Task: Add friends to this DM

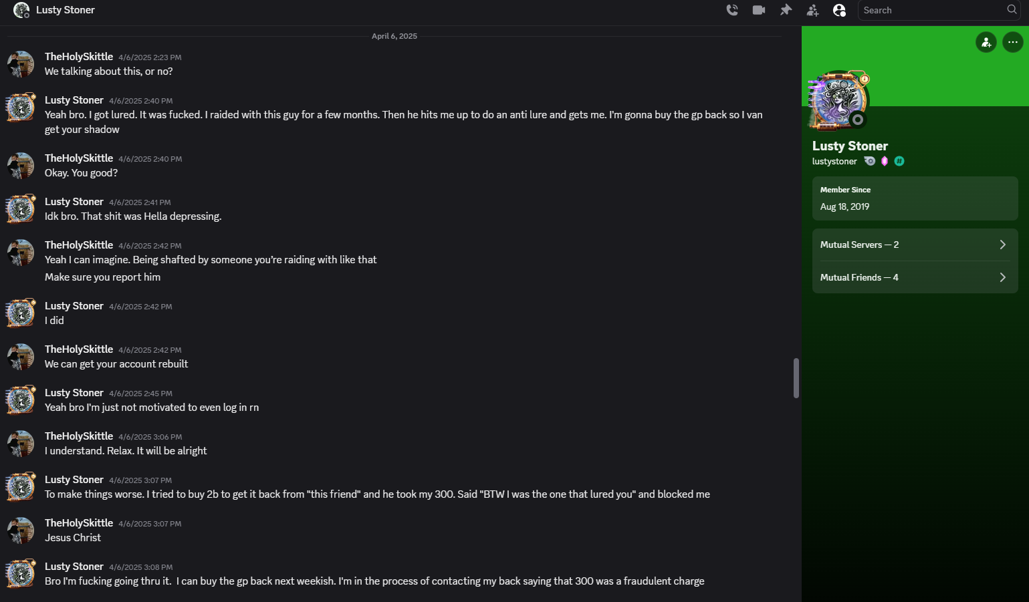Action: tap(812, 10)
